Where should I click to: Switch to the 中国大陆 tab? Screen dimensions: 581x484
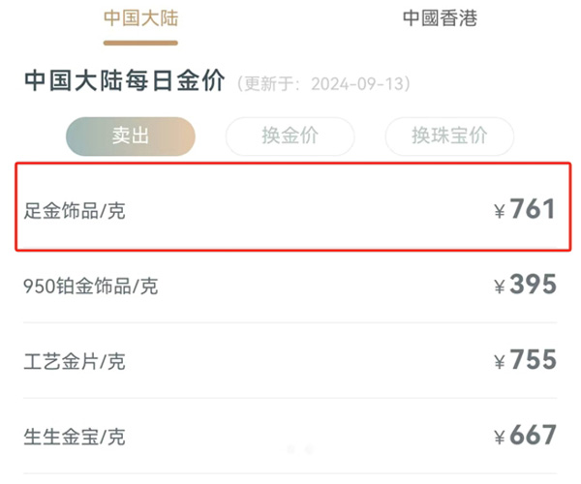[x=140, y=17]
